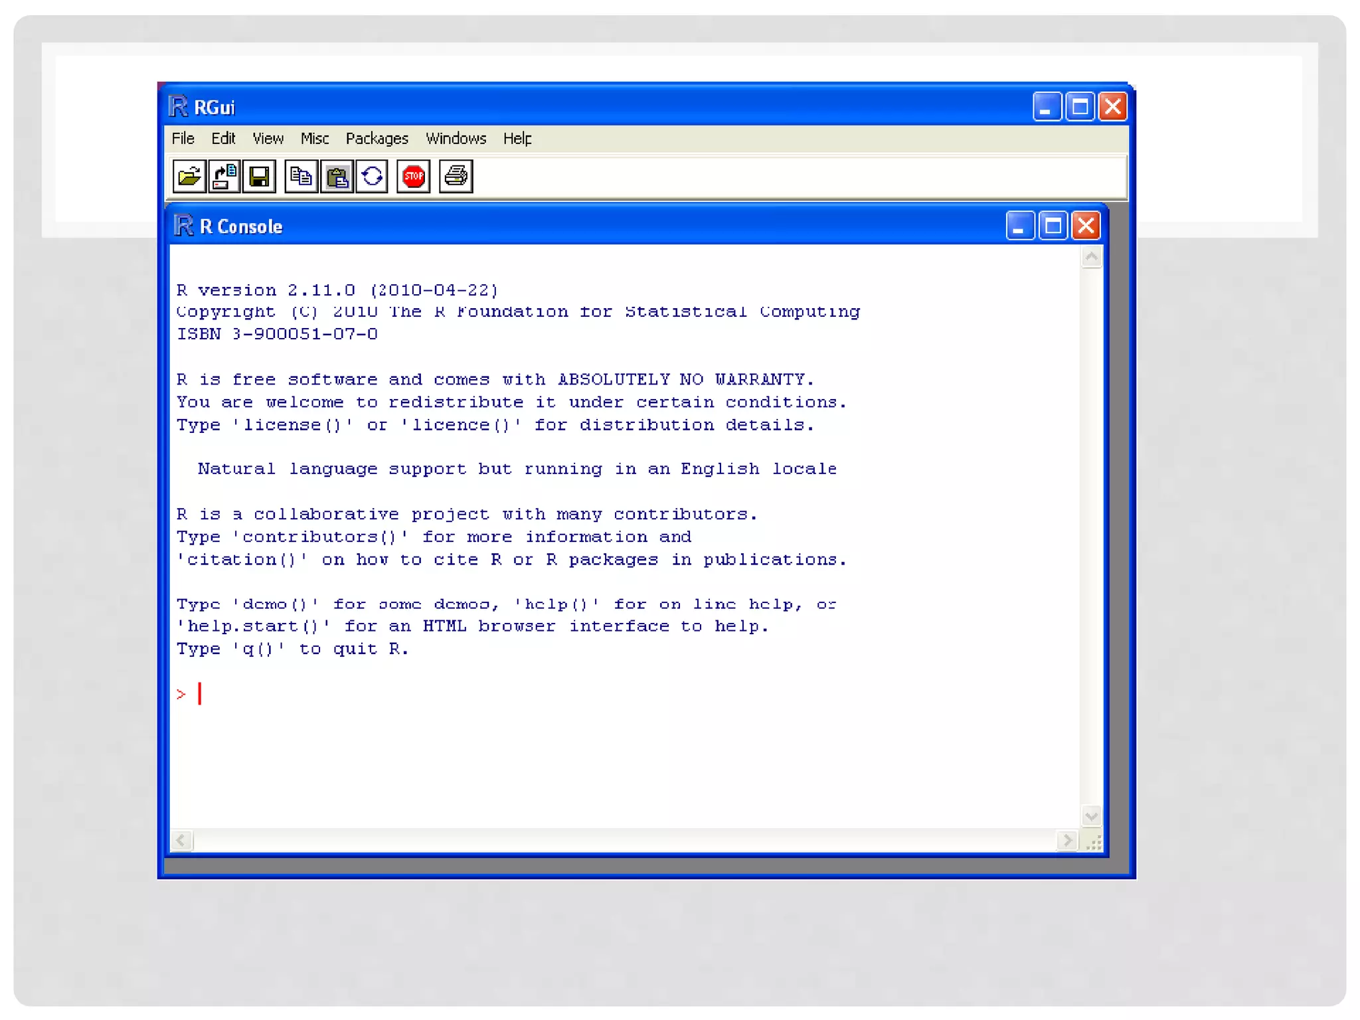Open the File menu
Image resolution: width=1360 pixels, height=1020 pixels.
[x=183, y=139]
